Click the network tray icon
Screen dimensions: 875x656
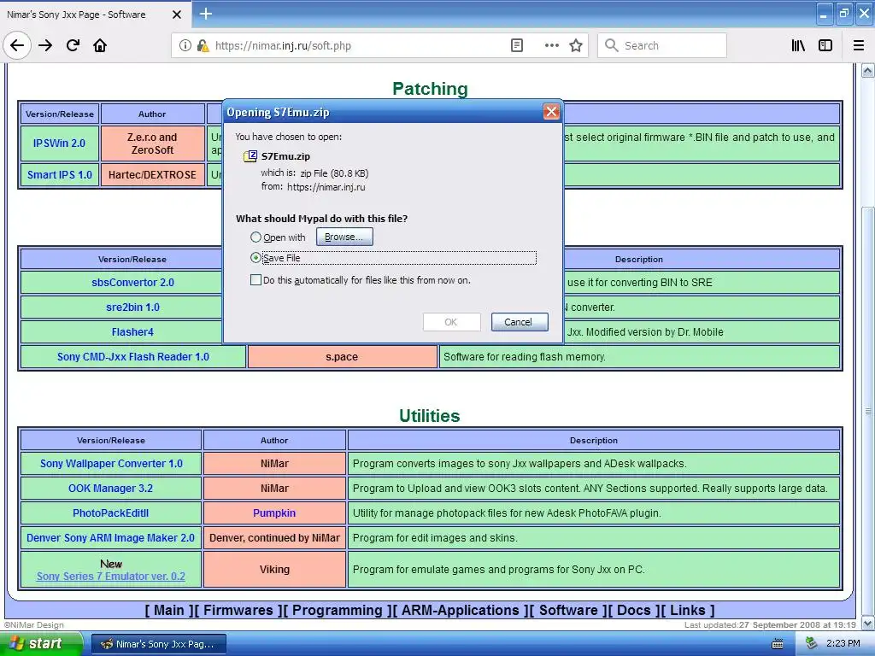[812, 643]
